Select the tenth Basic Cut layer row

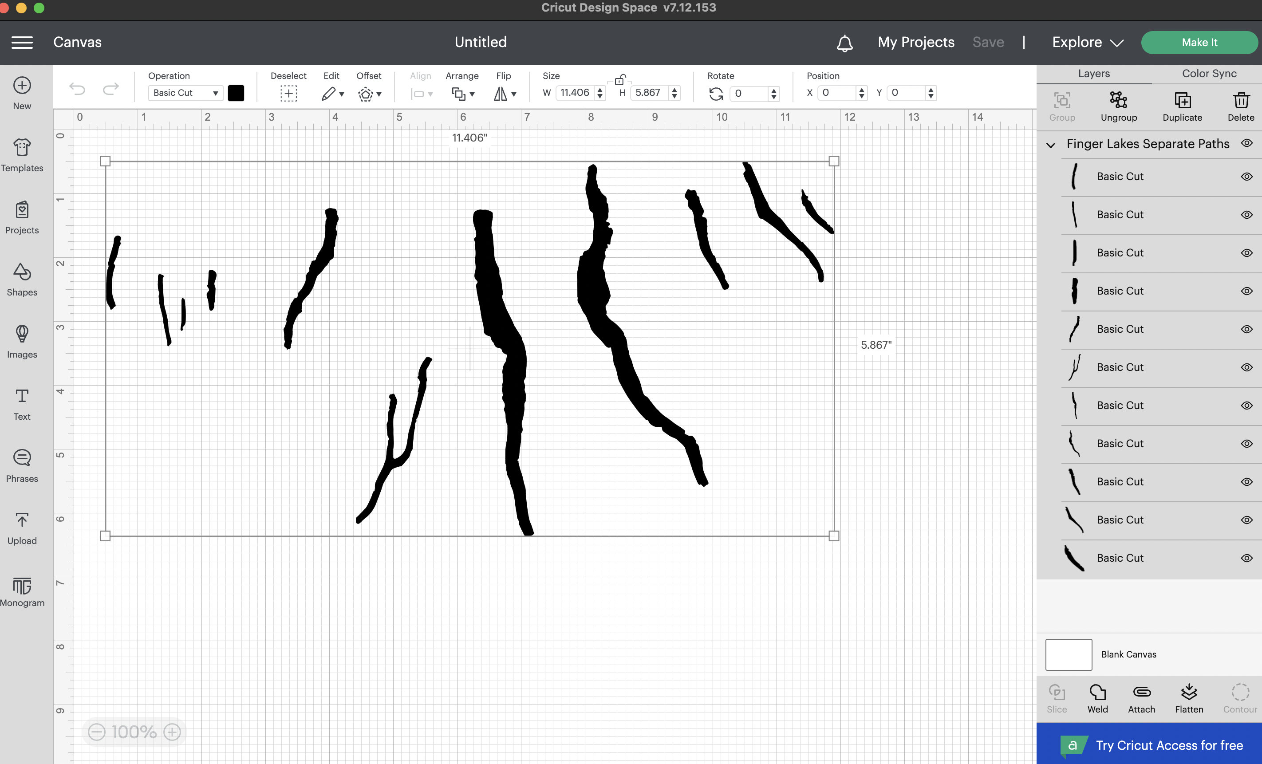(x=1162, y=520)
